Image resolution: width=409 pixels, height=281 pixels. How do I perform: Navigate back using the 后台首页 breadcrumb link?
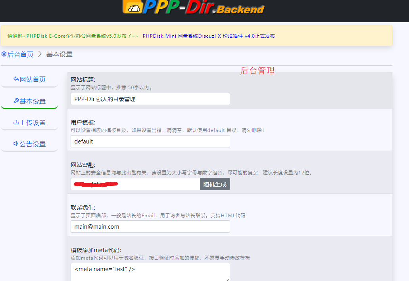[20, 54]
